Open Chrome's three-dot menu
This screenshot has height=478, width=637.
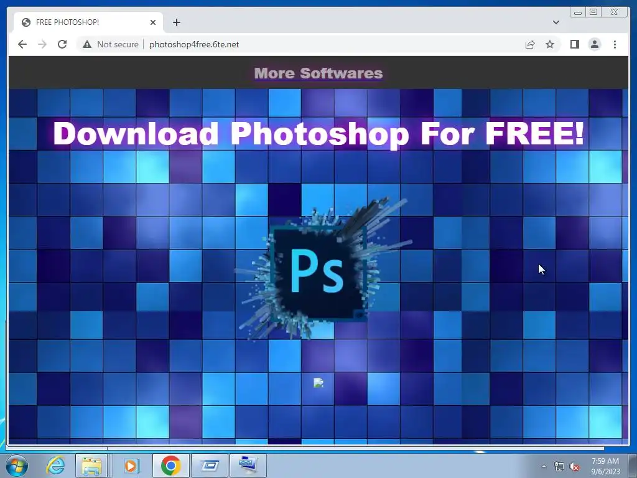(615, 44)
